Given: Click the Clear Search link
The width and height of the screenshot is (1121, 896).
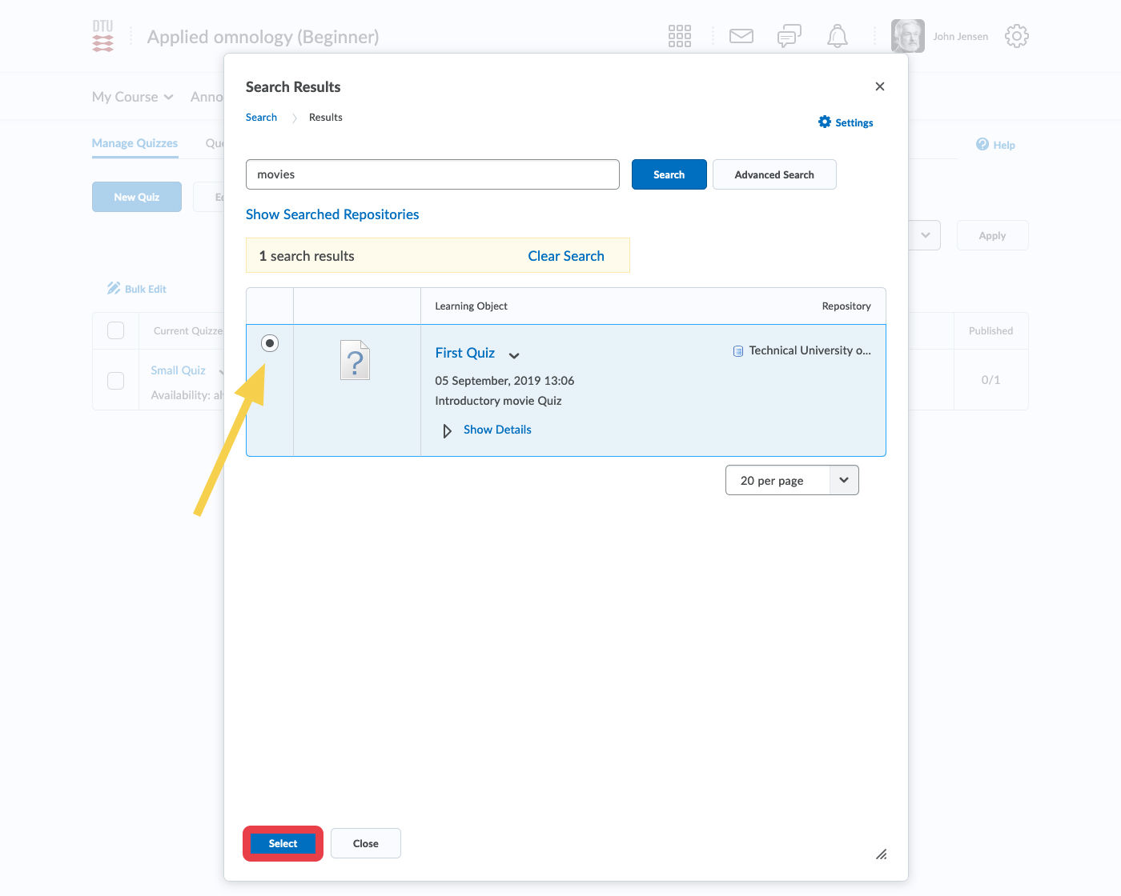Looking at the screenshot, I should (x=565, y=256).
